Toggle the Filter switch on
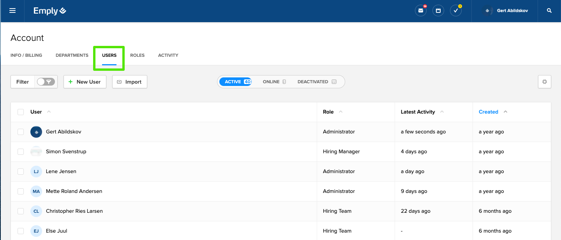 click(x=46, y=82)
